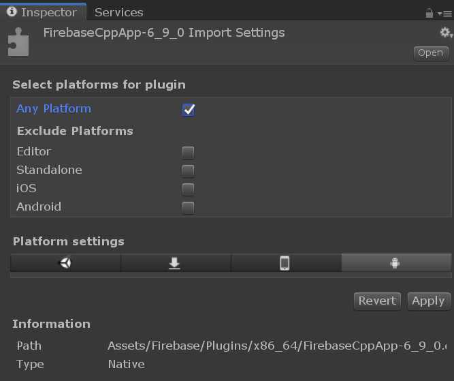Image resolution: width=454 pixels, height=381 pixels.
Task: Click the plugin puzzle-piece asset icon
Action: click(18, 42)
